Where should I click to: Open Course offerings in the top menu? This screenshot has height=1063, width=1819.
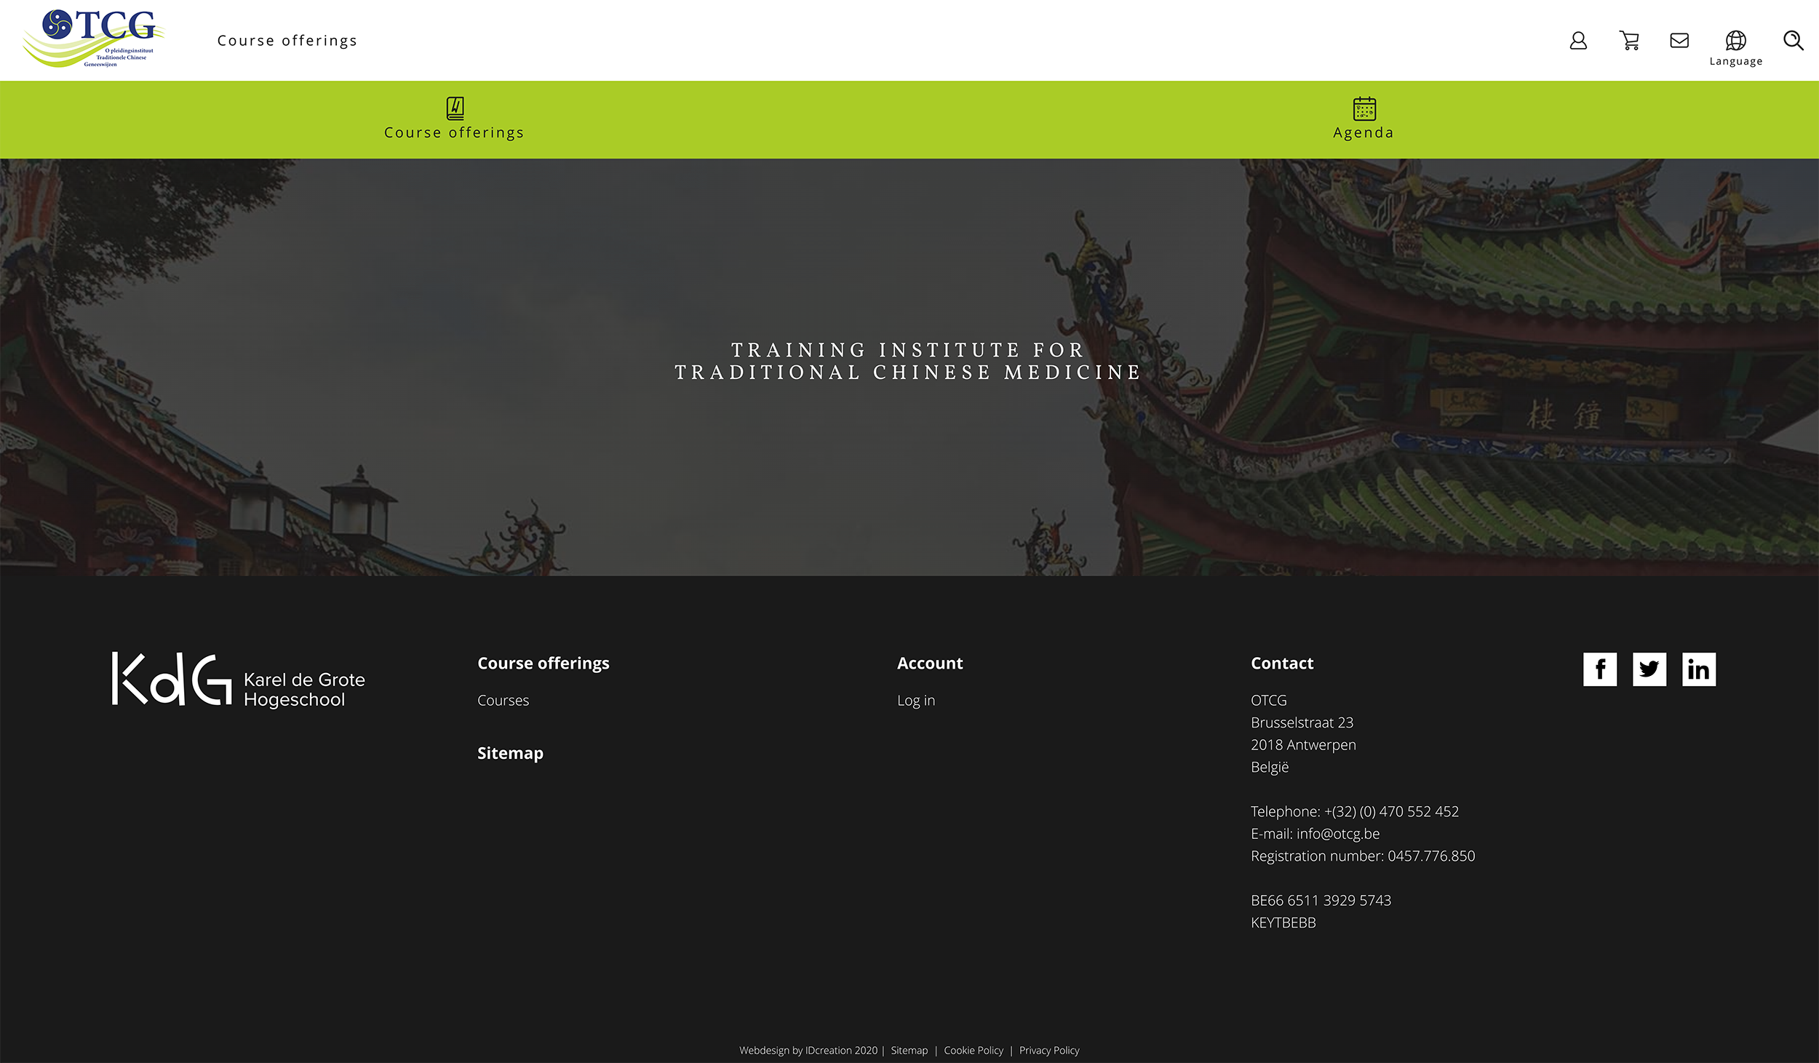(287, 41)
